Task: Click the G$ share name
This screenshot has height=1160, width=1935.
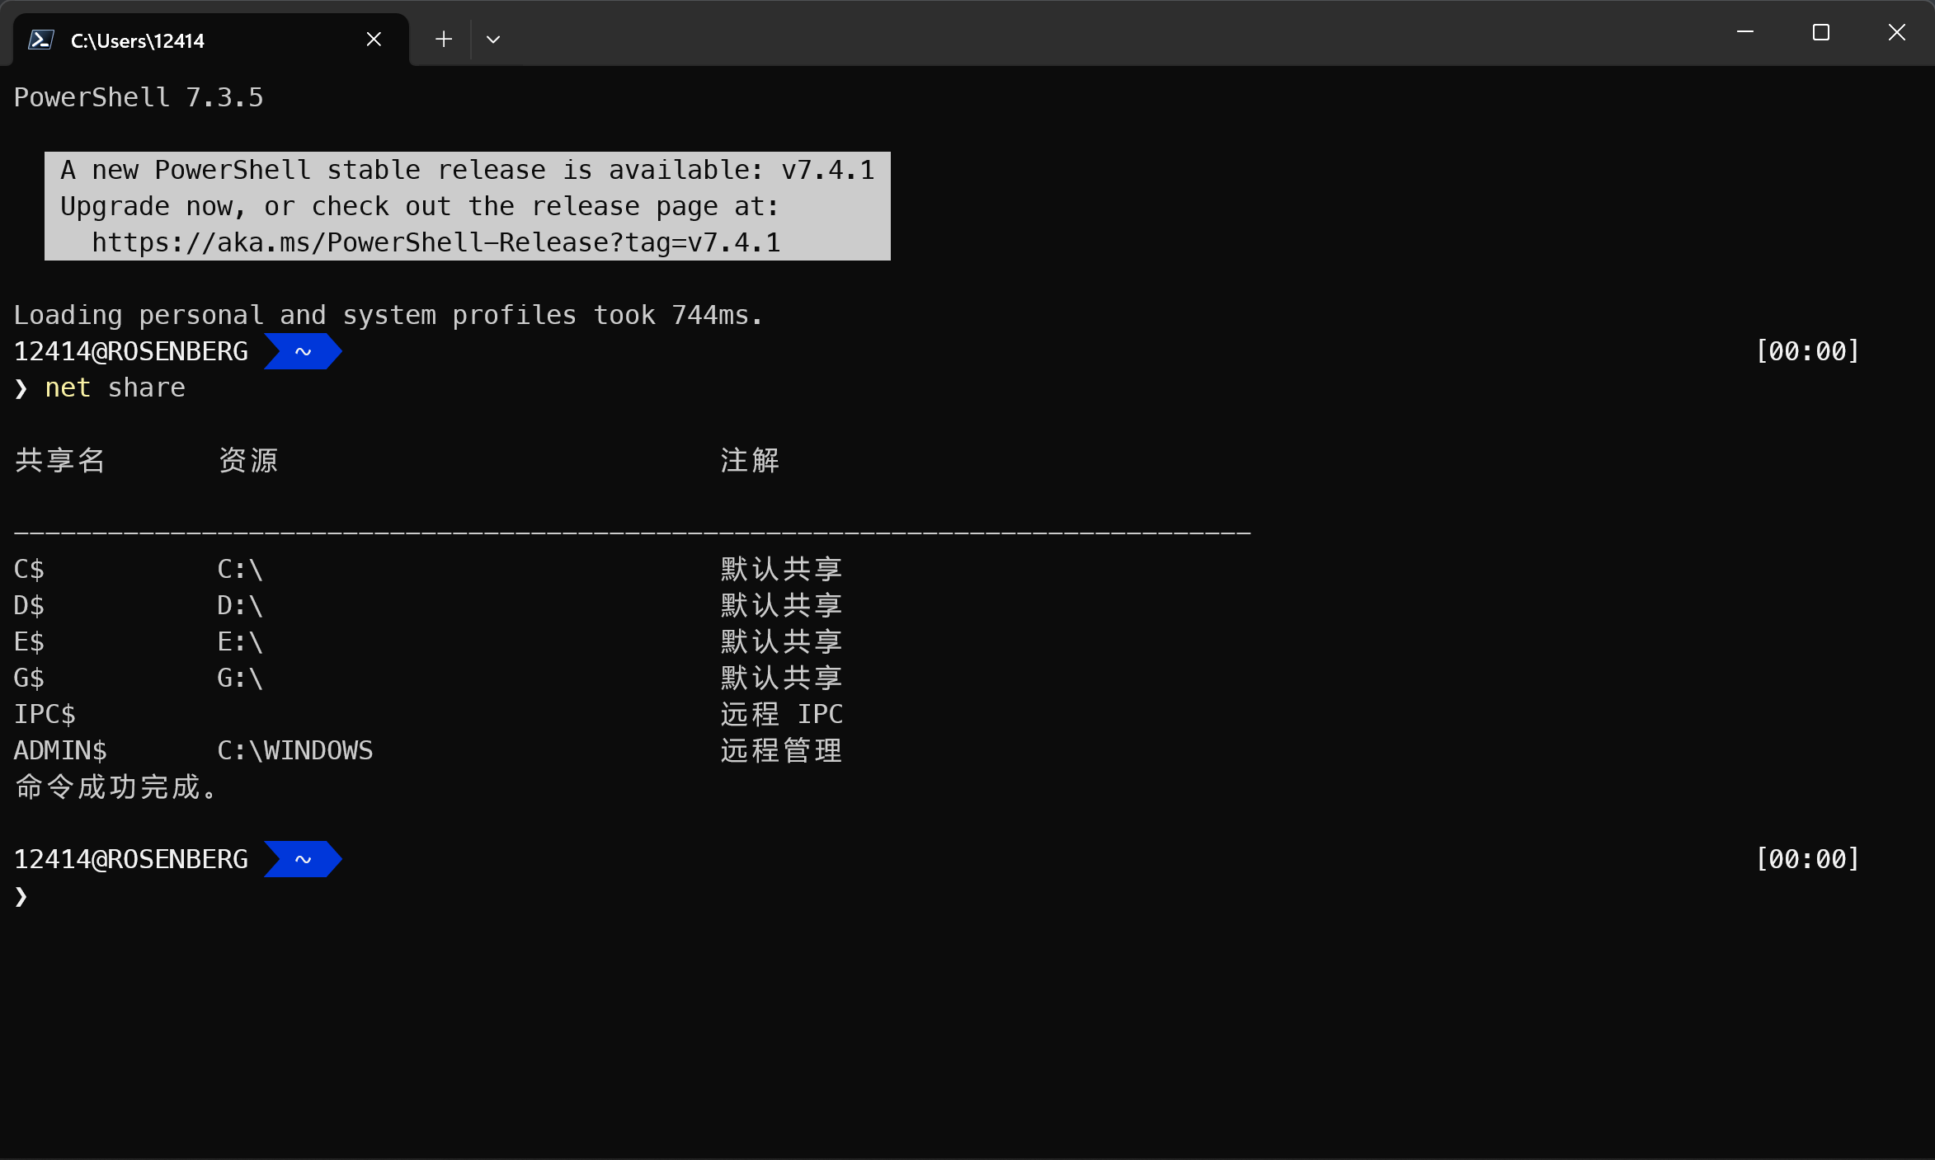Action: (x=29, y=679)
